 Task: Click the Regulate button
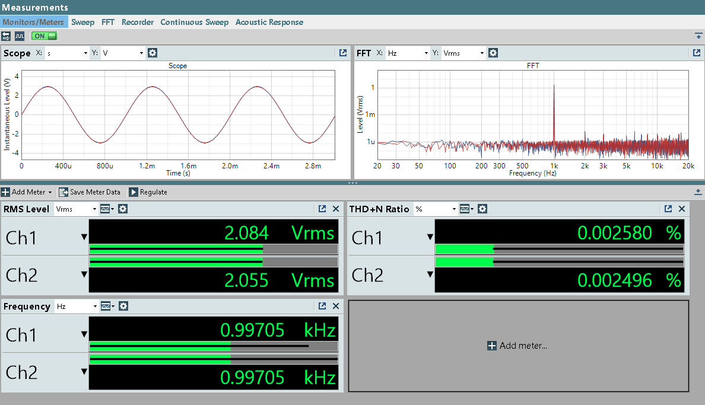pos(148,192)
